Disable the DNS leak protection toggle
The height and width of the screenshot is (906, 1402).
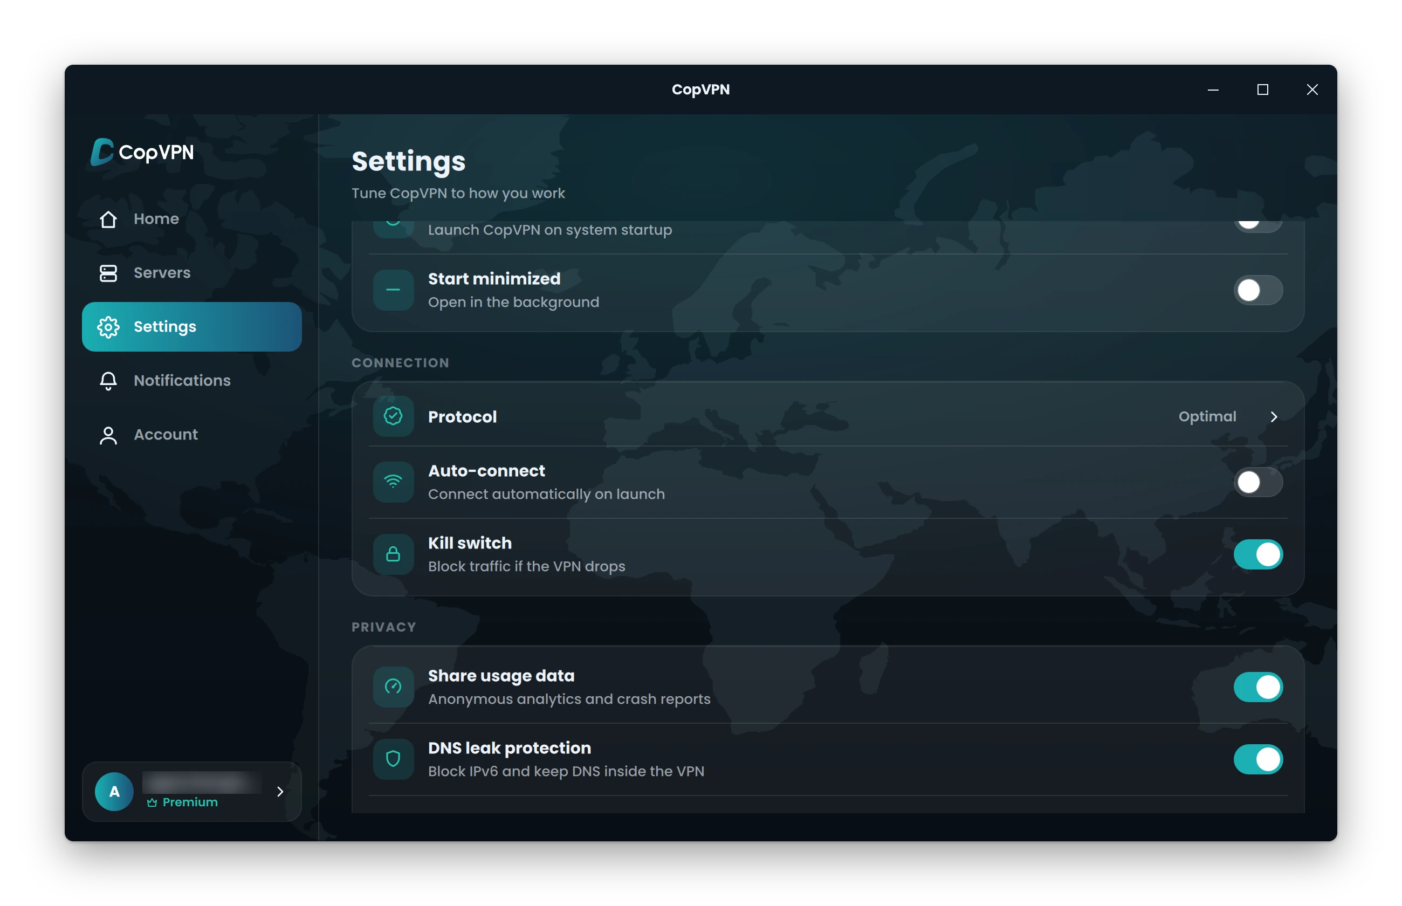[1258, 759]
